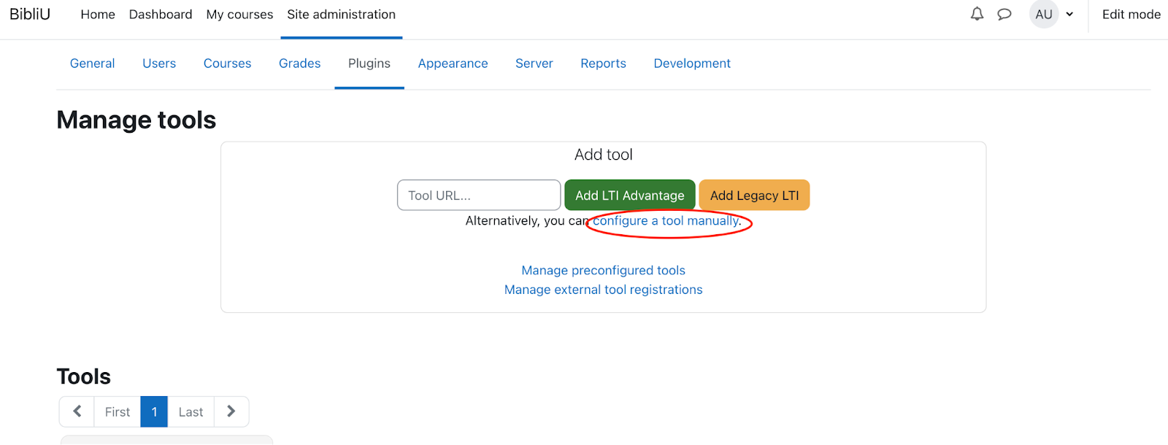The image size is (1168, 445).
Task: Go to next page with right chevron
Action: (x=231, y=411)
